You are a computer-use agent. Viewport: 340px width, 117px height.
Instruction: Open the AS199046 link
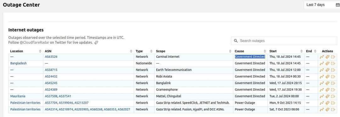[66, 103]
